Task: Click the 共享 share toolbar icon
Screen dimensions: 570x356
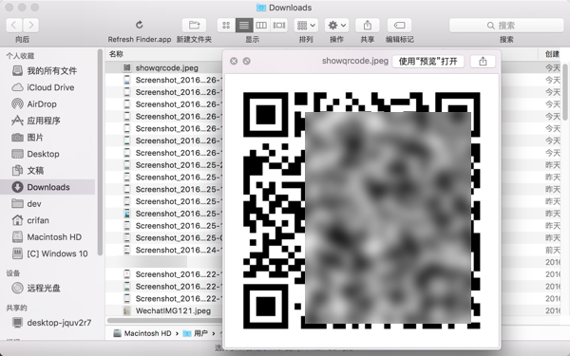Action: pyautogui.click(x=367, y=25)
